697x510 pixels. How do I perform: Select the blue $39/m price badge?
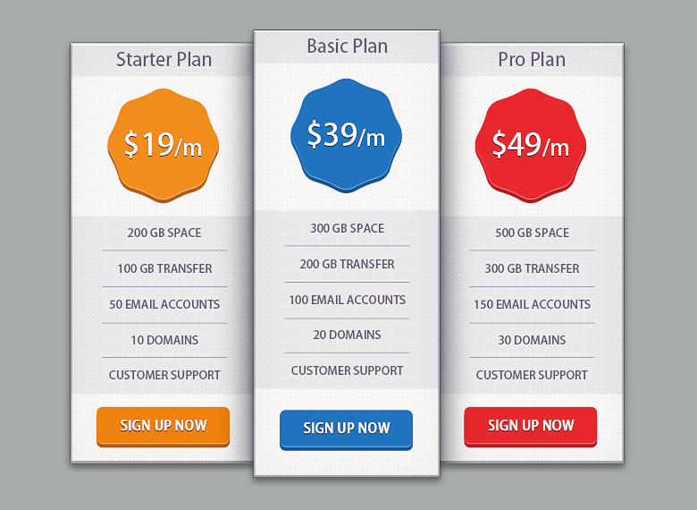346,134
